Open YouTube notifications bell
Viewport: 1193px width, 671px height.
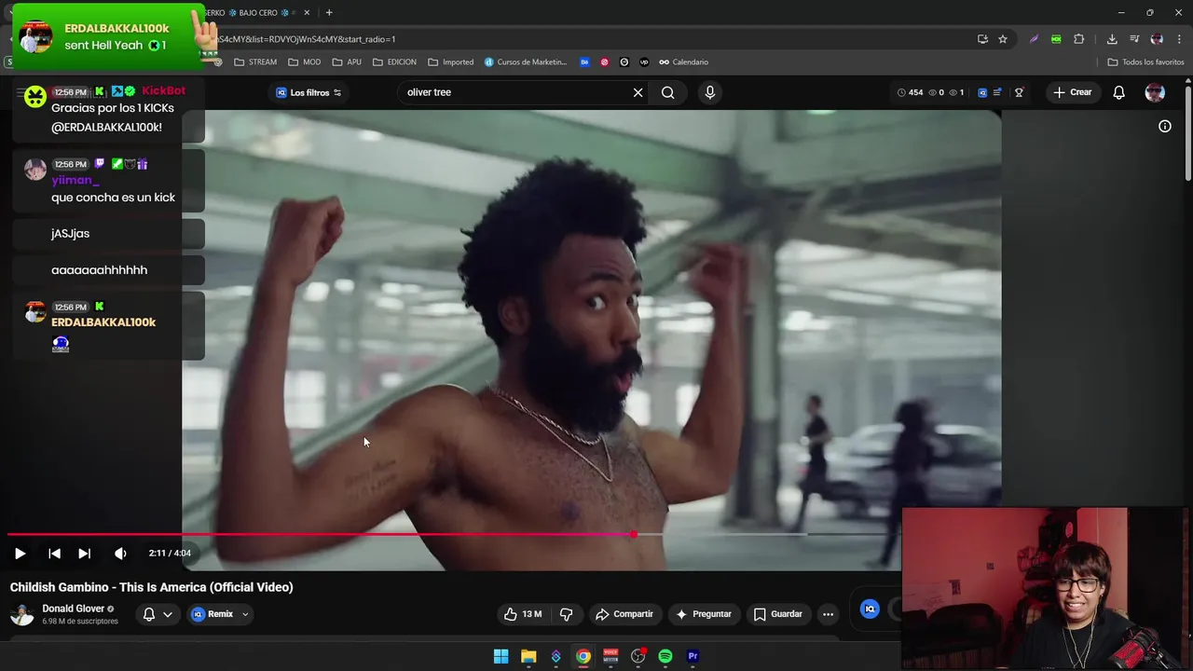(1119, 92)
